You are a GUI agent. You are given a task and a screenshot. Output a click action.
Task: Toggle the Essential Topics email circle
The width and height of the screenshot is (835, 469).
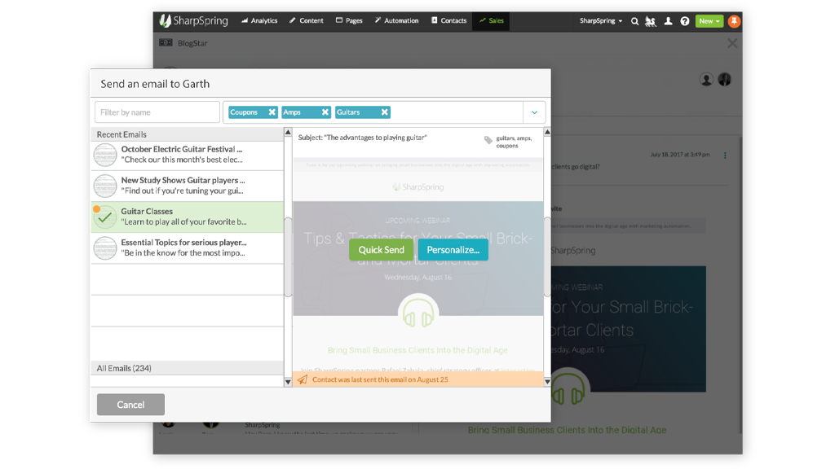(105, 248)
